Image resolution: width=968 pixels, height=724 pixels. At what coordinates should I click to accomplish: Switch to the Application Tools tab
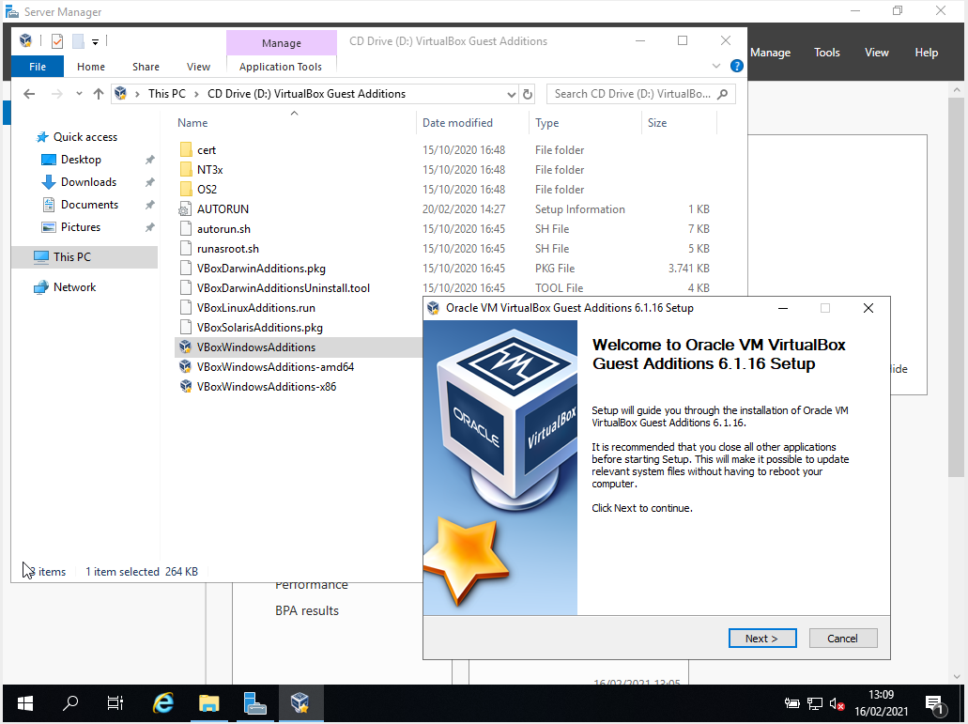click(281, 67)
